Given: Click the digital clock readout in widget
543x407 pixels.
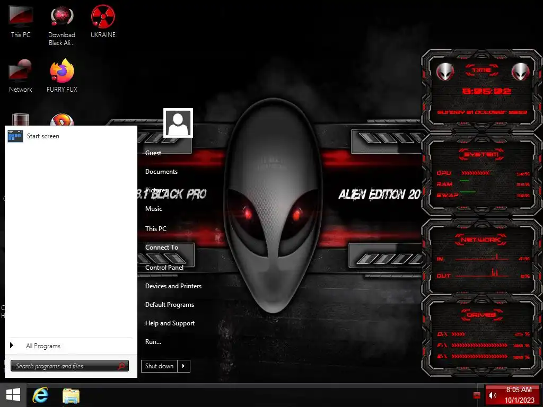Looking at the screenshot, I should click(487, 91).
